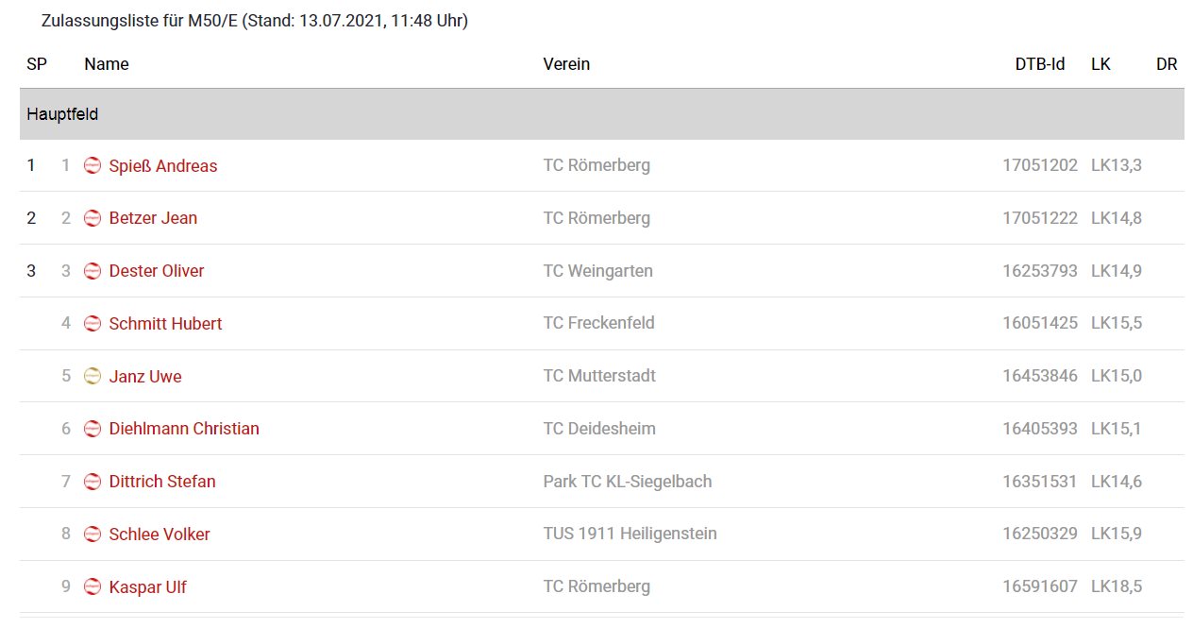Open player profile Spieß Andreas

[x=163, y=166]
